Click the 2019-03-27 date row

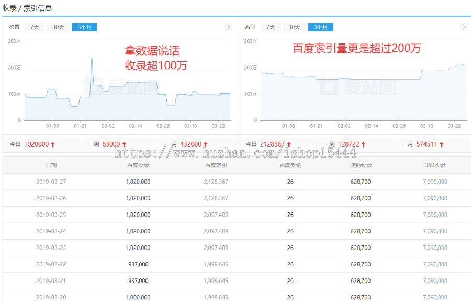(51, 182)
